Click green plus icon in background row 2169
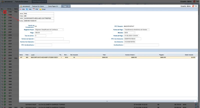 pyautogui.click(x=5, y=15)
